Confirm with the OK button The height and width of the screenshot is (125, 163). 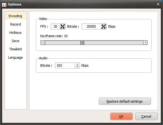[121, 116]
